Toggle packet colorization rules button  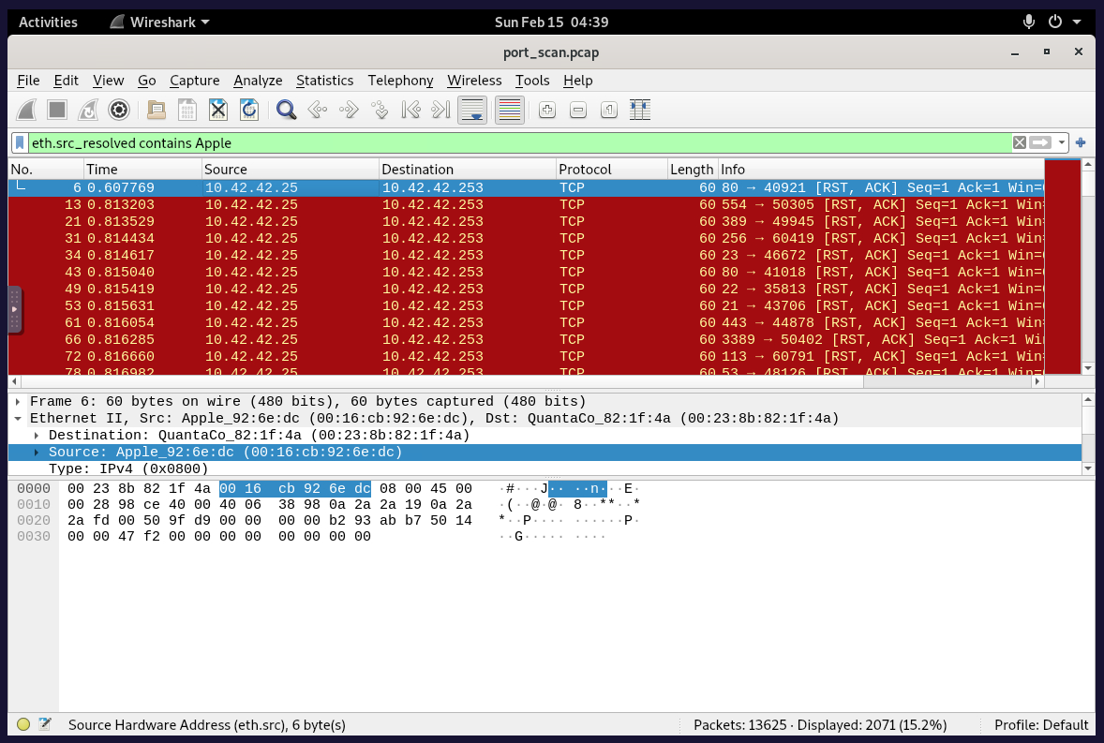(509, 111)
